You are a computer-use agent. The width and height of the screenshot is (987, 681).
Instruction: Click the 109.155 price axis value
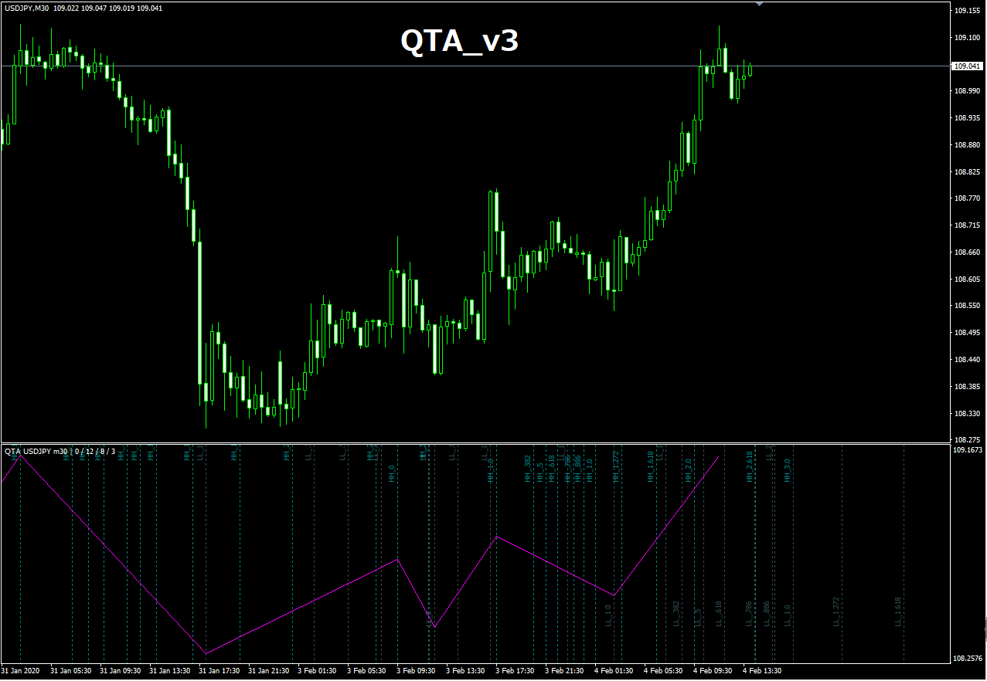967,11
